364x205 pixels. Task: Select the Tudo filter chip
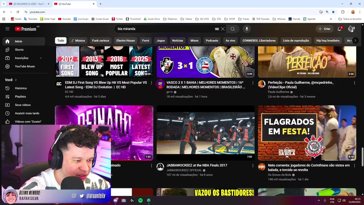tap(61, 41)
